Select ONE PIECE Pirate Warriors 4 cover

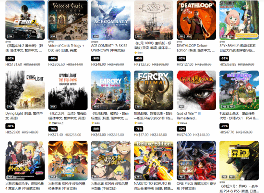point(196,161)
